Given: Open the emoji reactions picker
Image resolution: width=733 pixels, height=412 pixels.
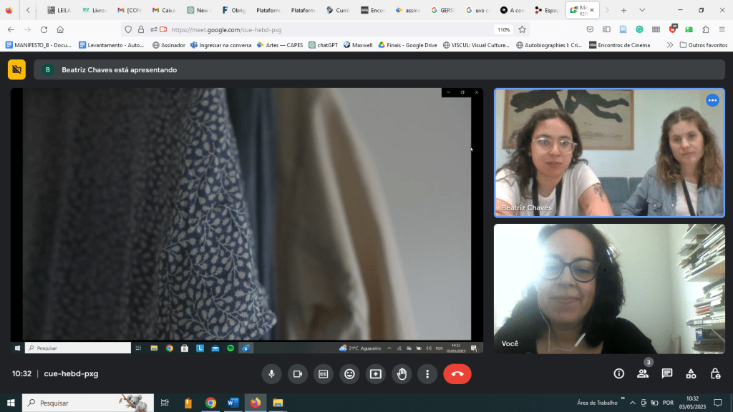Looking at the screenshot, I should coord(349,373).
